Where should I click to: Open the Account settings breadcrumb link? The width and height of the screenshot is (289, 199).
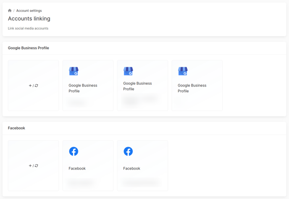(x=29, y=10)
